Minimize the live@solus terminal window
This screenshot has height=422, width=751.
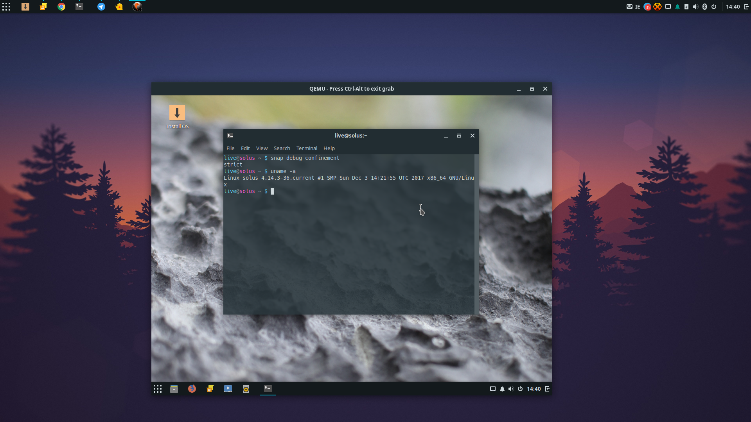(446, 136)
